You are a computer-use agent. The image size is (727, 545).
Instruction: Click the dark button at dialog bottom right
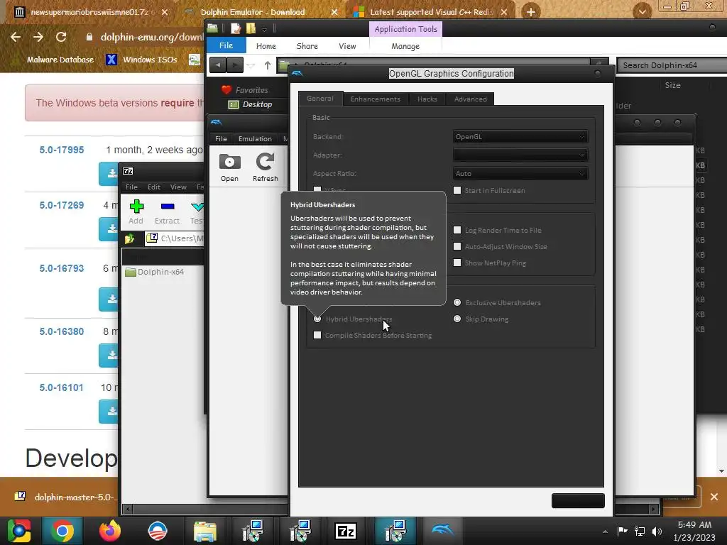[578, 500]
